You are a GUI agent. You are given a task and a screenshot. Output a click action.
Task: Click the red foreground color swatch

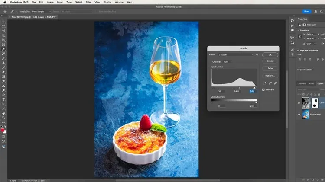click(3, 130)
